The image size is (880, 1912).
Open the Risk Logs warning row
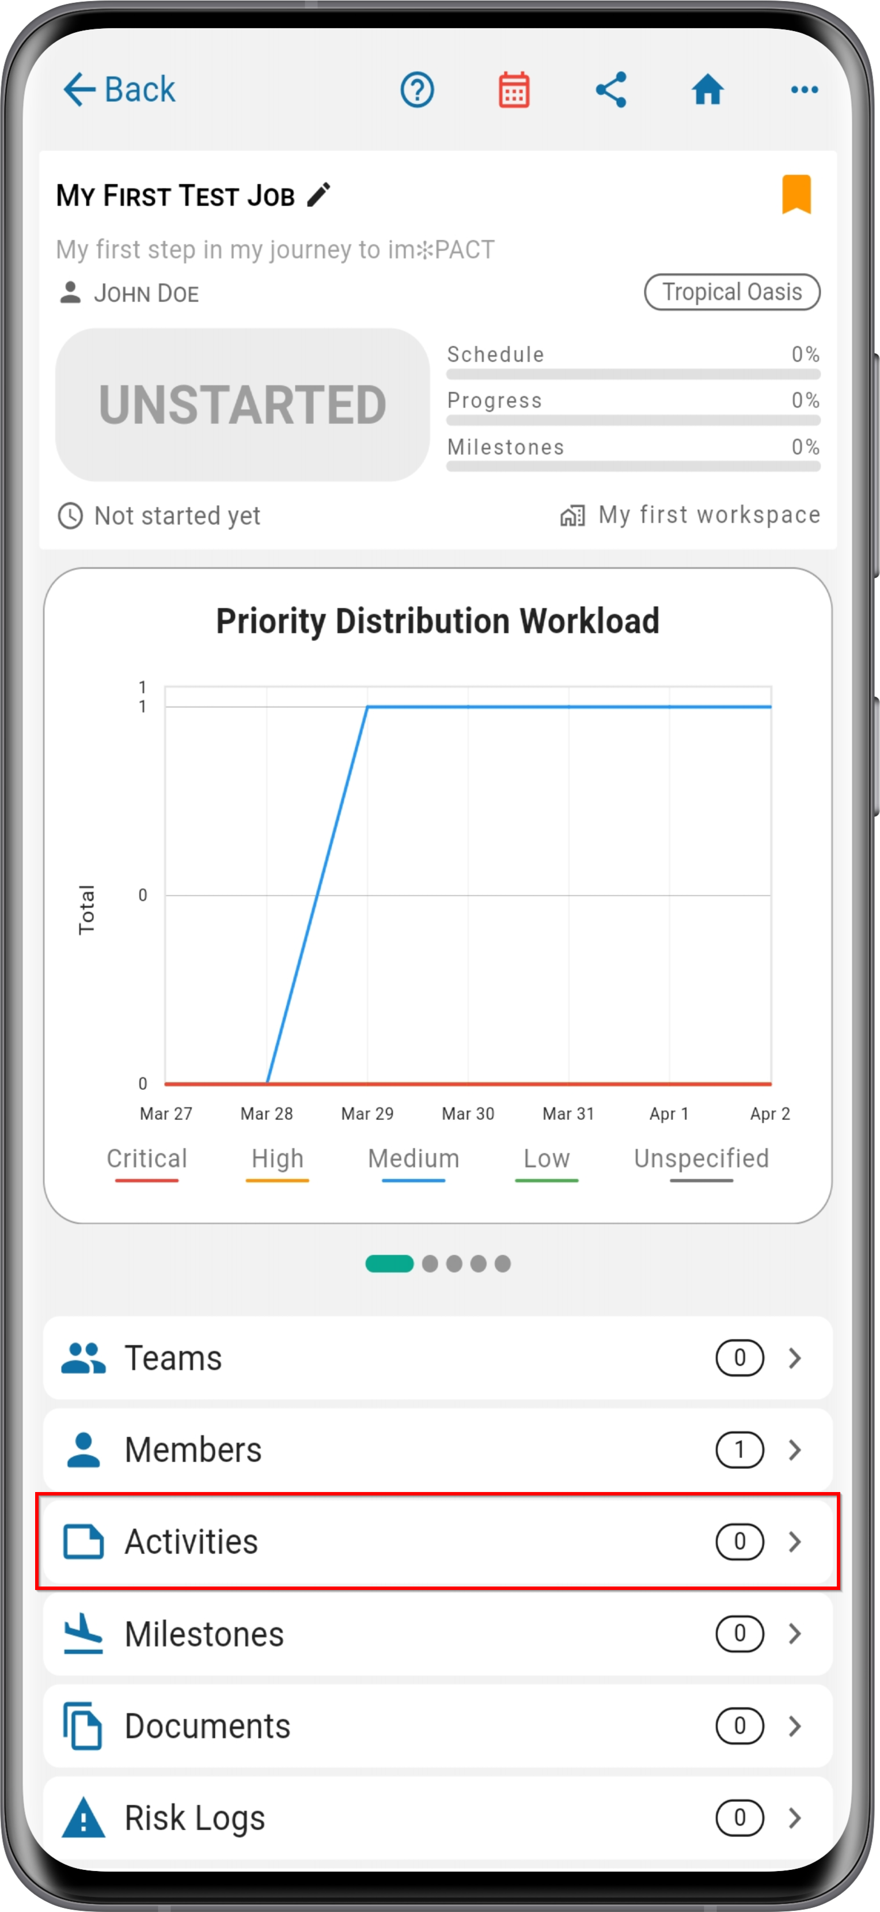(x=438, y=1818)
